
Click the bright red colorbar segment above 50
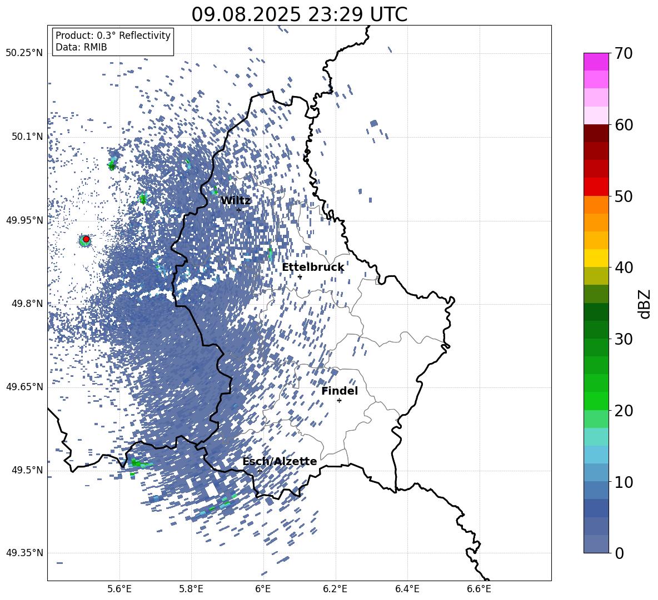(x=596, y=187)
